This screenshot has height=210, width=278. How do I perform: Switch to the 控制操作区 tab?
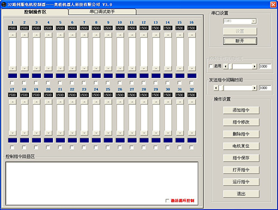tap(35, 12)
